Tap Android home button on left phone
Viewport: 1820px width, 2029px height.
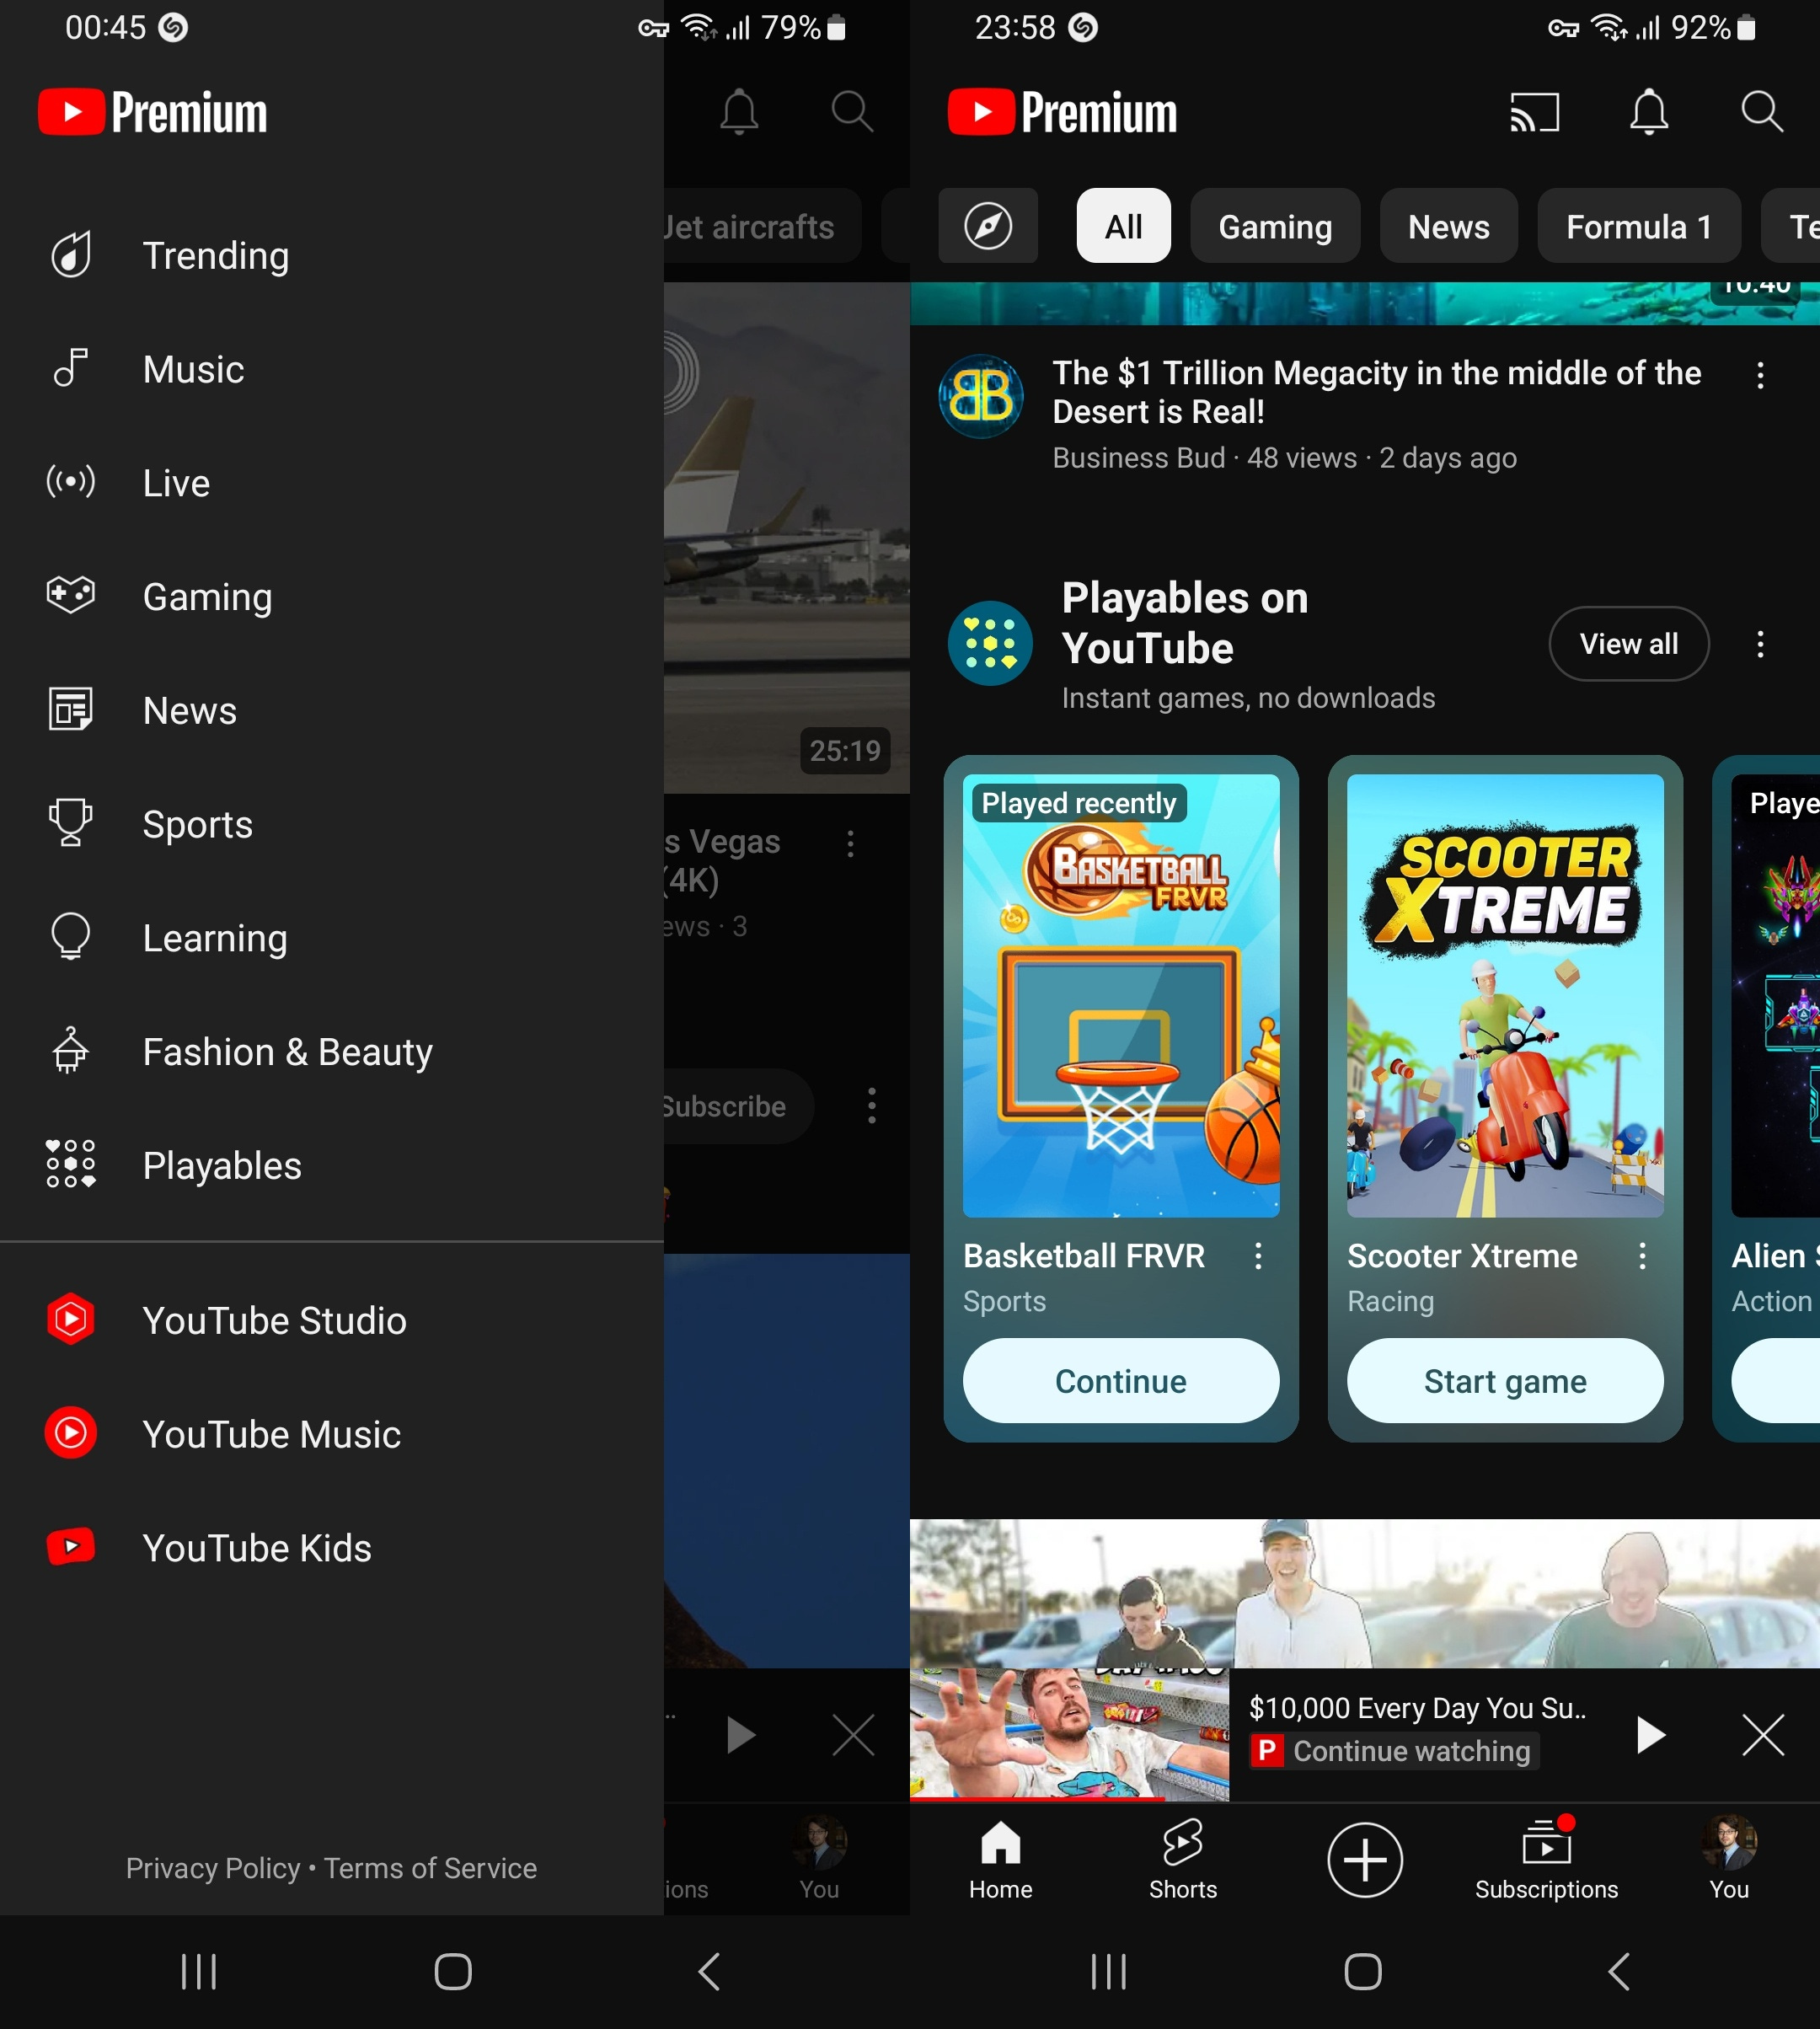(453, 1972)
